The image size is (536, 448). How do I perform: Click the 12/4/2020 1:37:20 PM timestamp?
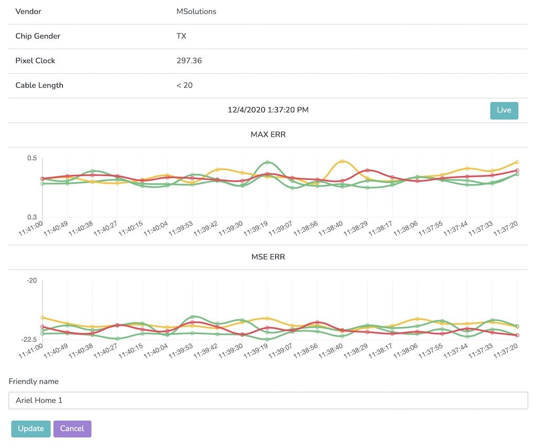268,110
